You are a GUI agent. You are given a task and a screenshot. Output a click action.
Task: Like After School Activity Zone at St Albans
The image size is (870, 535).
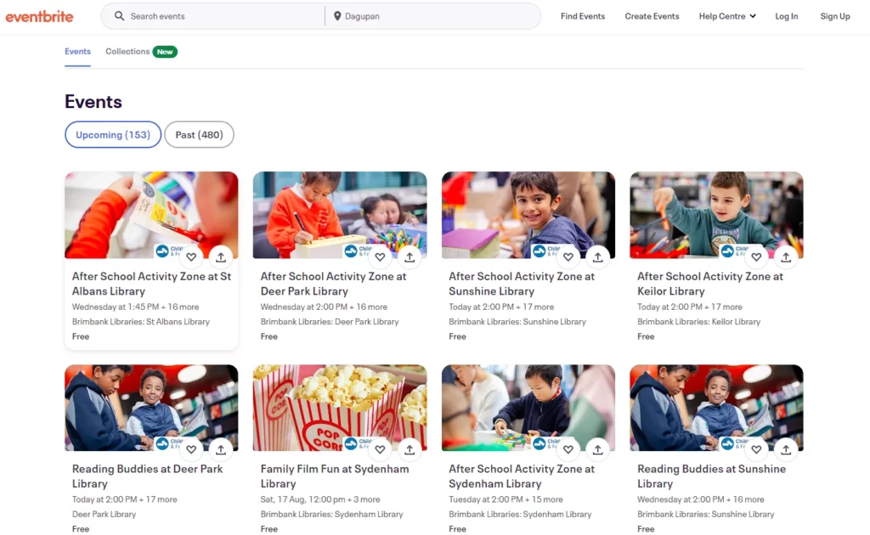191,256
